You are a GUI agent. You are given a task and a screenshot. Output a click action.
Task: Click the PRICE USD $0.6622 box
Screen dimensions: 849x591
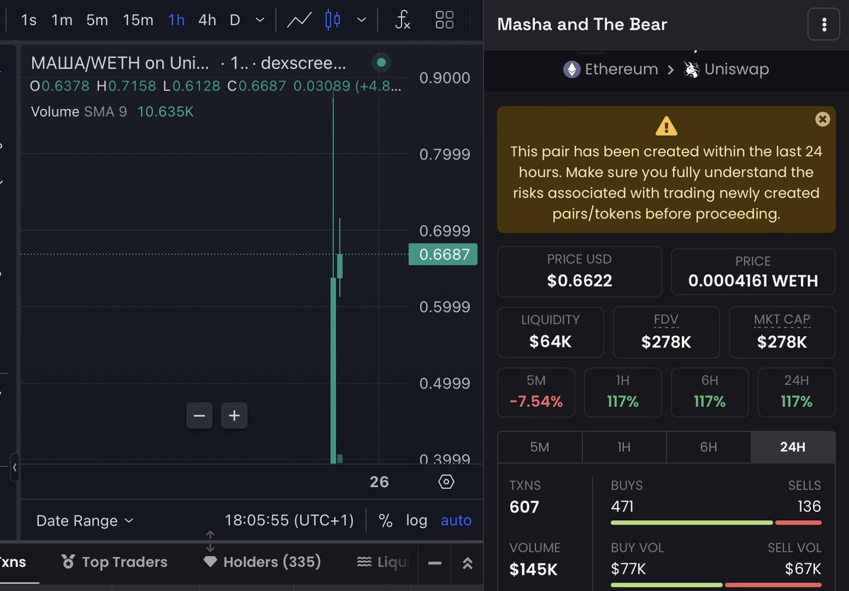(x=579, y=271)
